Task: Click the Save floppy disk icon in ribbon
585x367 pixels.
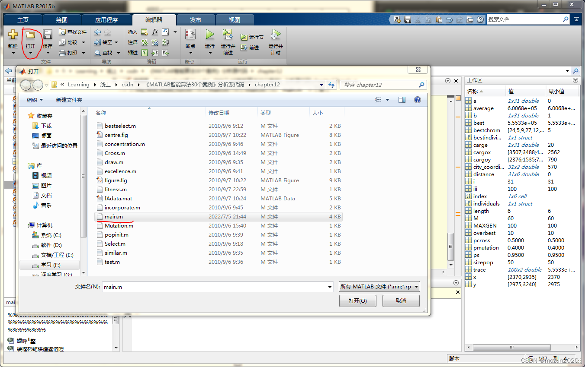Action: [x=48, y=35]
